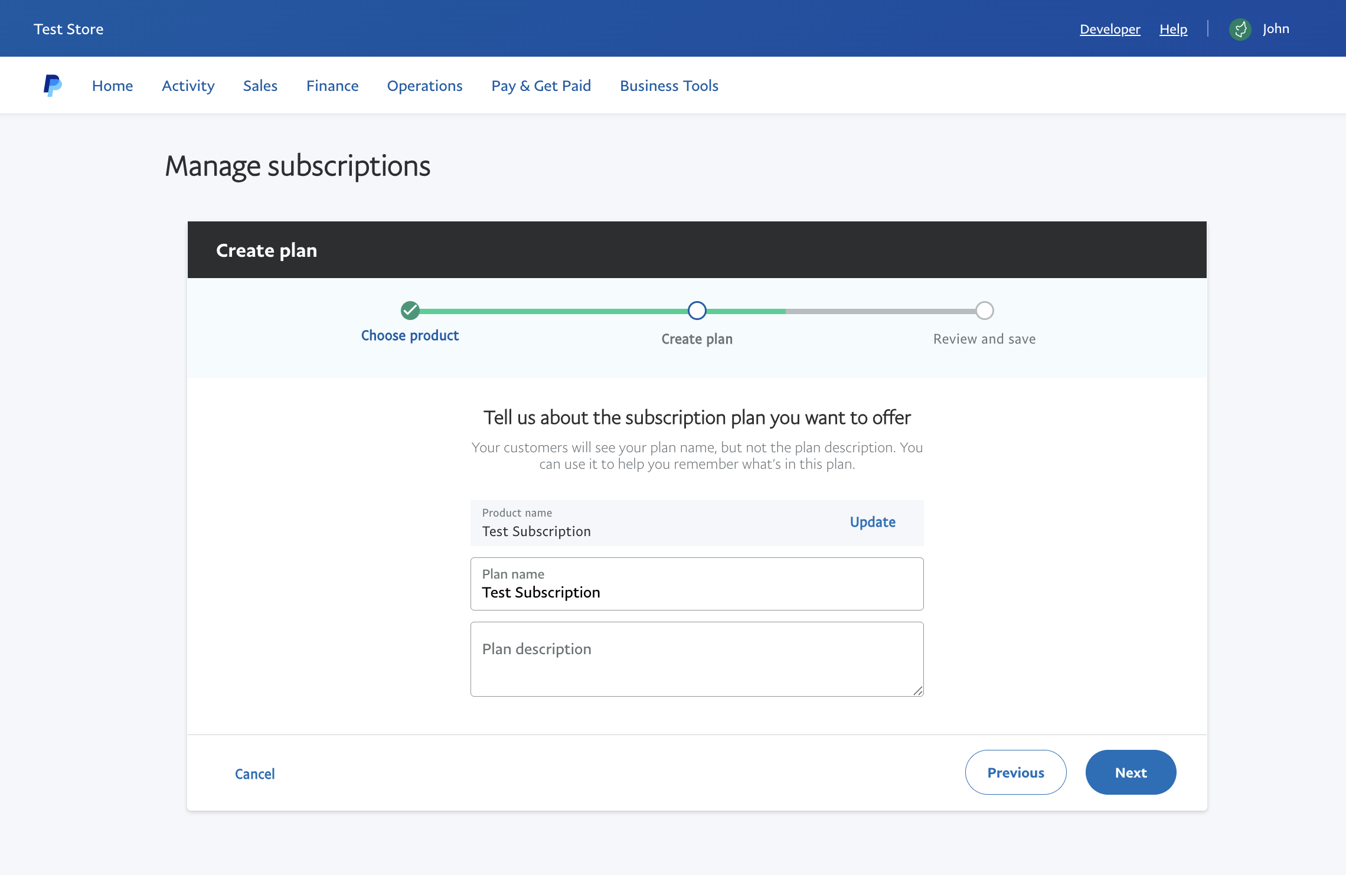
Task: Click the green checkmark step icon
Action: [x=410, y=310]
